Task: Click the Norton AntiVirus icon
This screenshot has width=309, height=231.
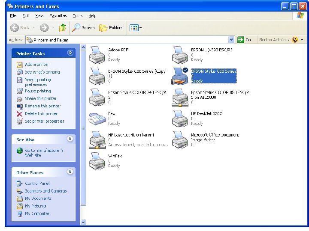Action: click(295, 40)
